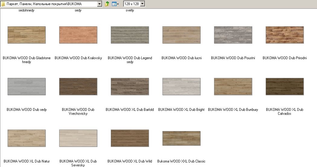Click label BUKOMA WOOD Dub Vsechovicky
Image resolution: width=317 pixels, height=167 pixels.
[x=78, y=111]
